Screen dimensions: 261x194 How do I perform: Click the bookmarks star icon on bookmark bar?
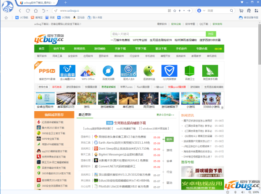(6, 18)
